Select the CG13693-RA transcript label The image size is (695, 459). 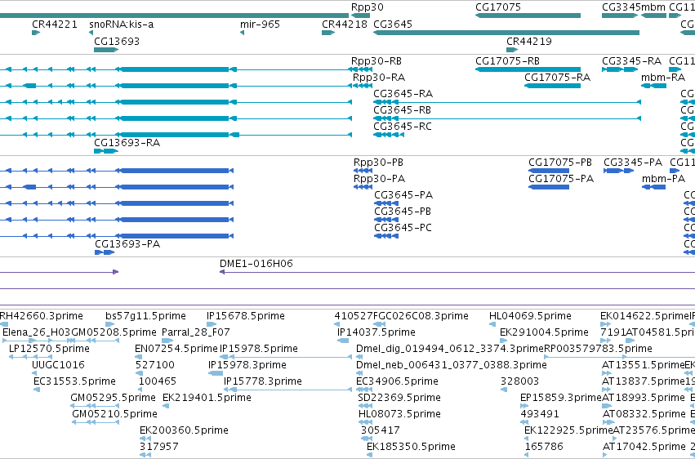[127, 143]
